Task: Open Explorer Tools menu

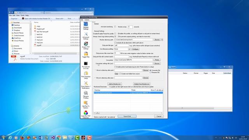Action: pos(23,16)
